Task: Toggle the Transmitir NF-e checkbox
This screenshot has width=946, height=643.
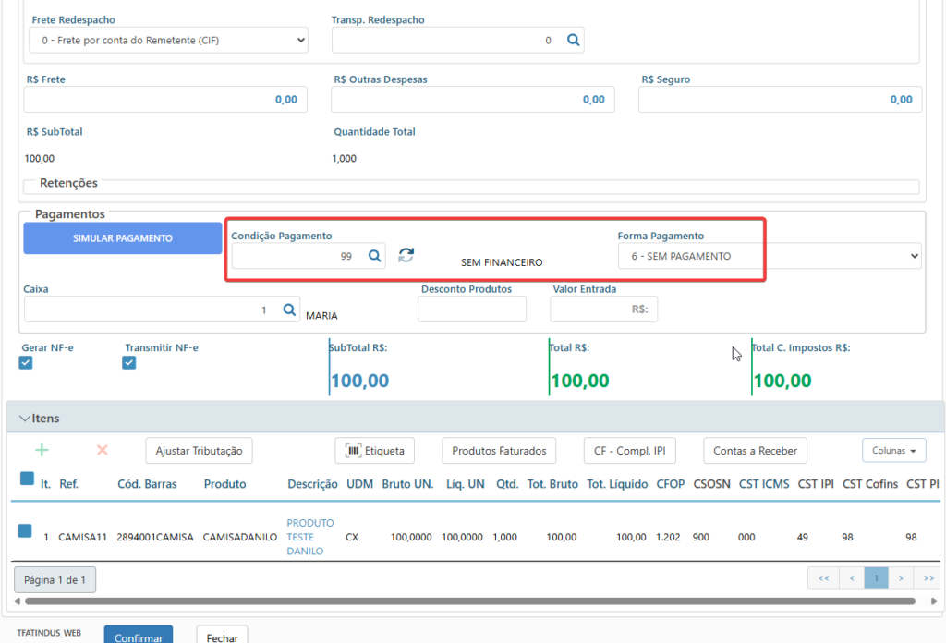Action: 128,362
